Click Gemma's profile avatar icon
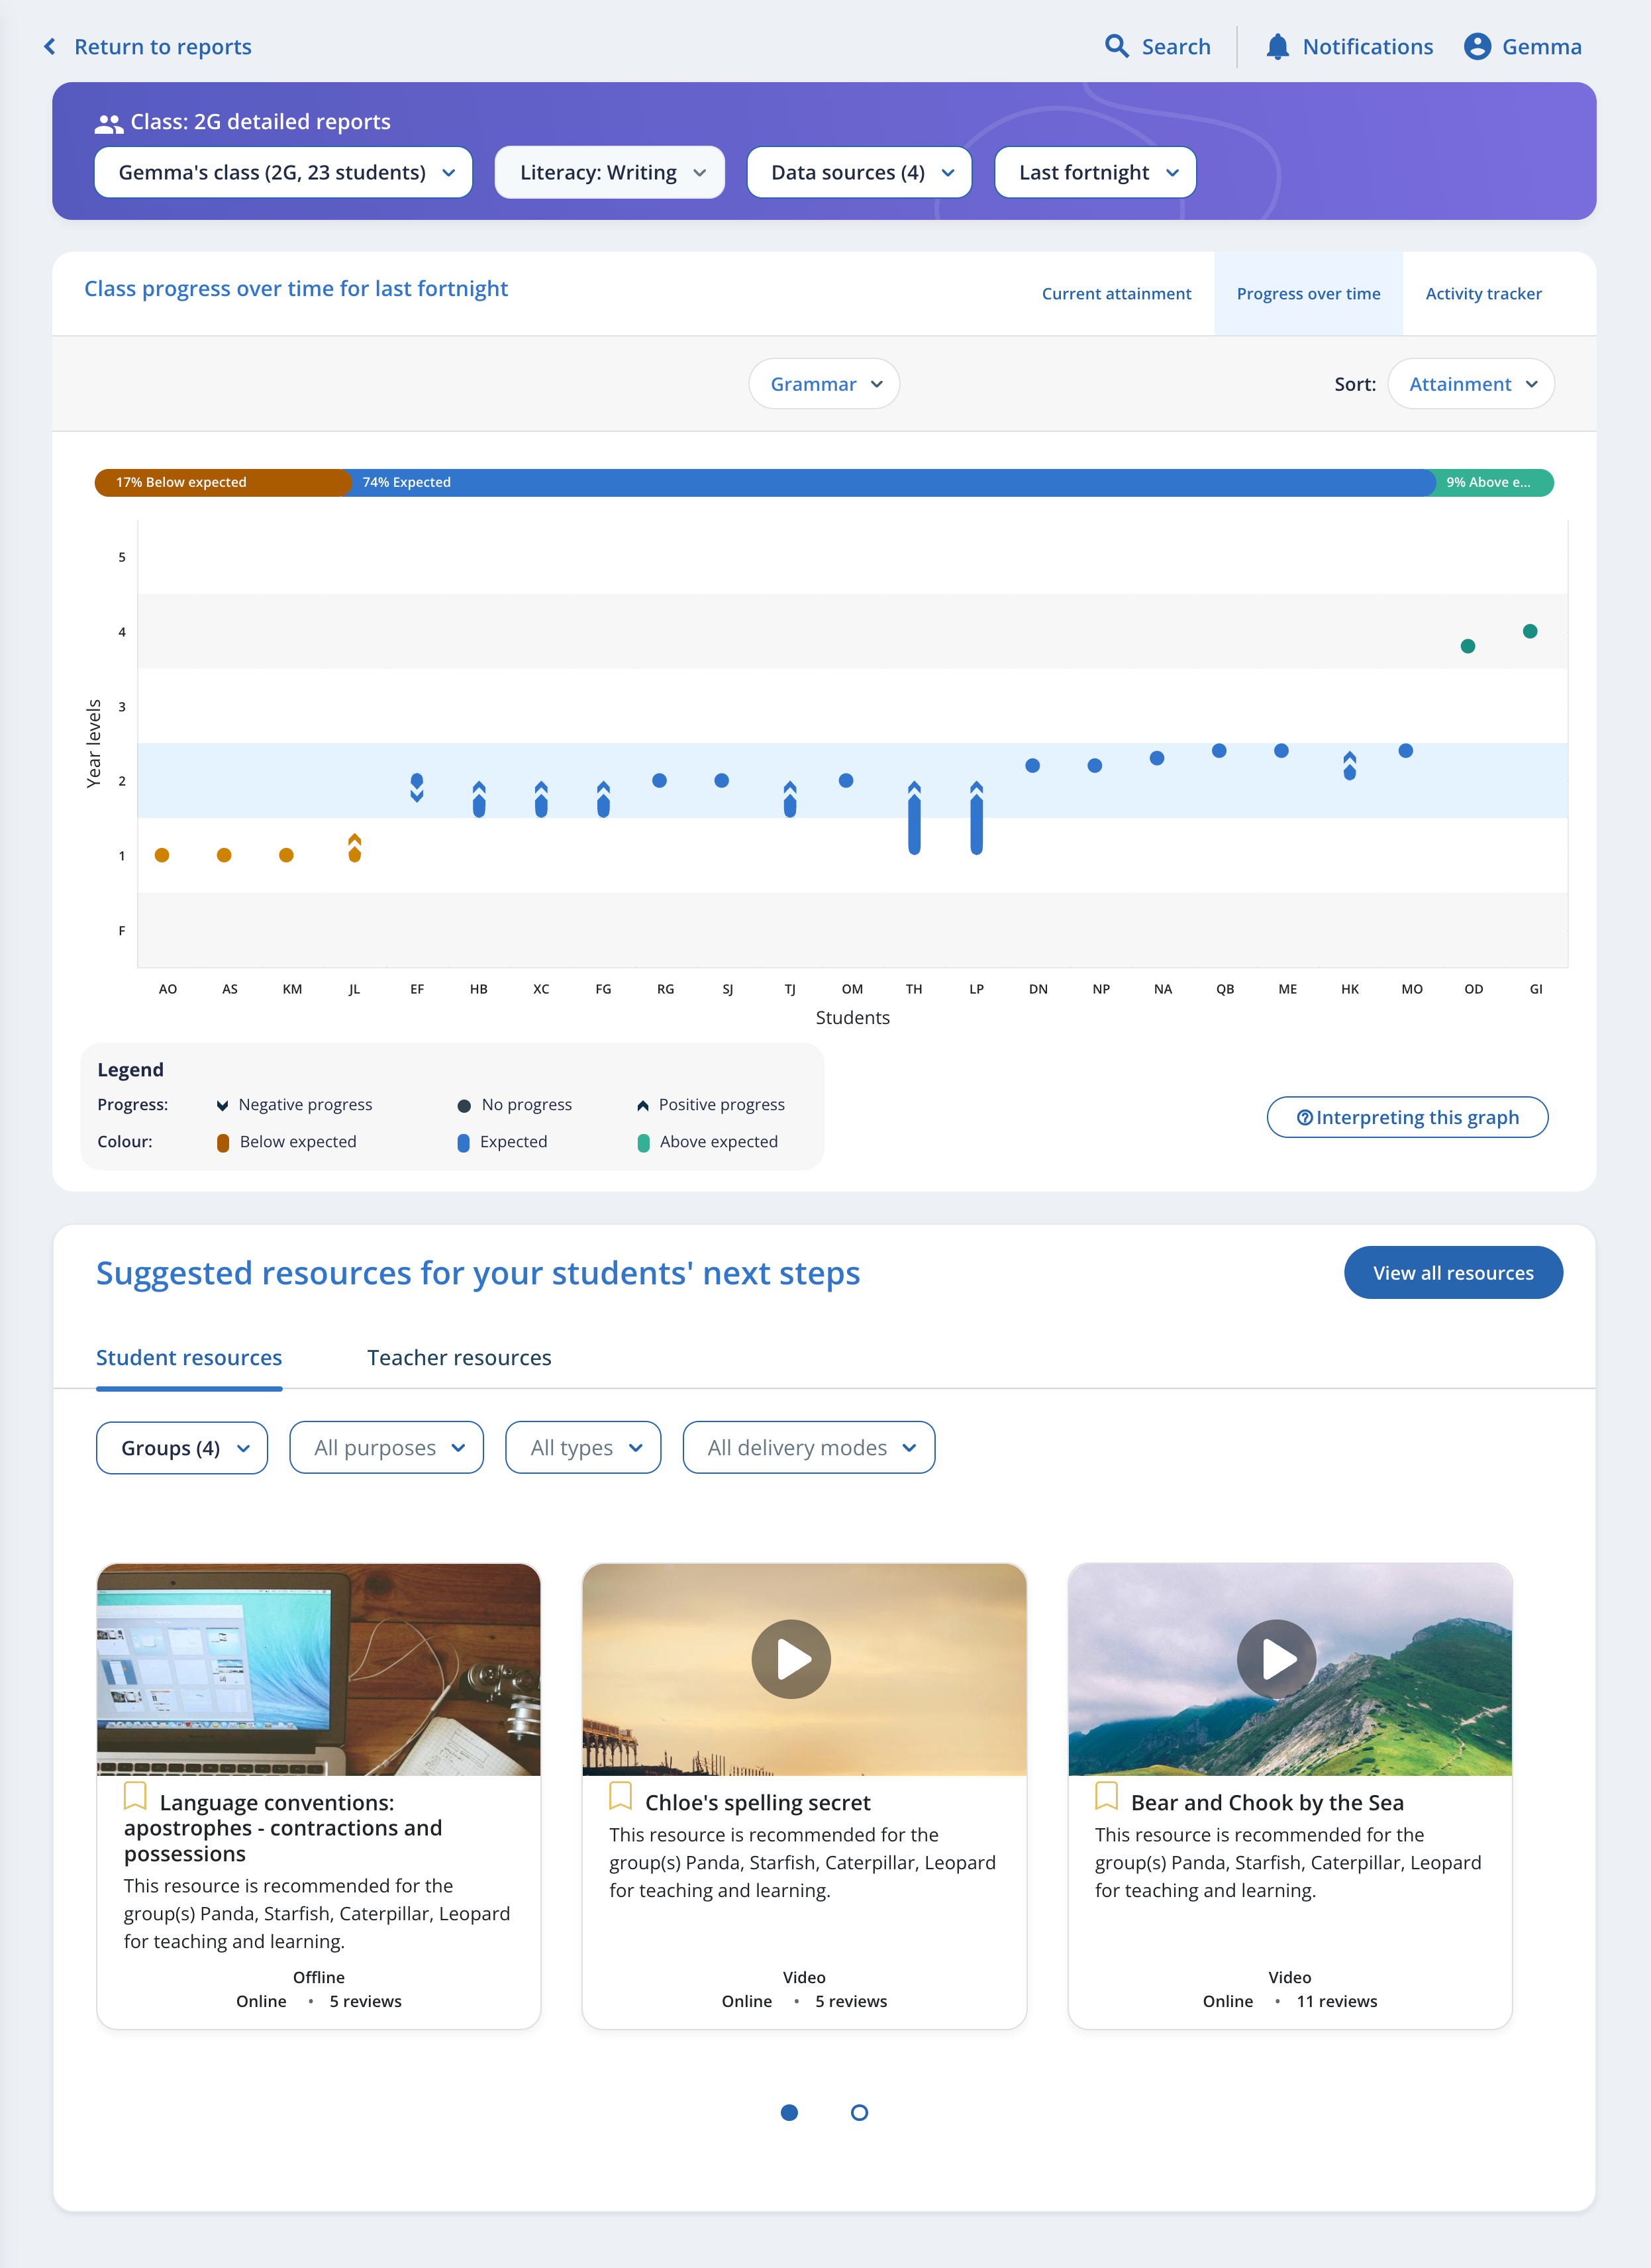Screen dimensions: 1651x2268 click(x=1477, y=46)
